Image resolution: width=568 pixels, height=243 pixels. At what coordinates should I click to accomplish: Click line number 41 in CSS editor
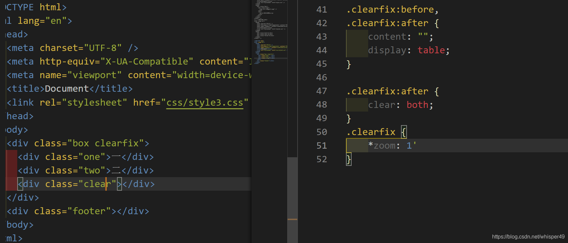click(321, 10)
